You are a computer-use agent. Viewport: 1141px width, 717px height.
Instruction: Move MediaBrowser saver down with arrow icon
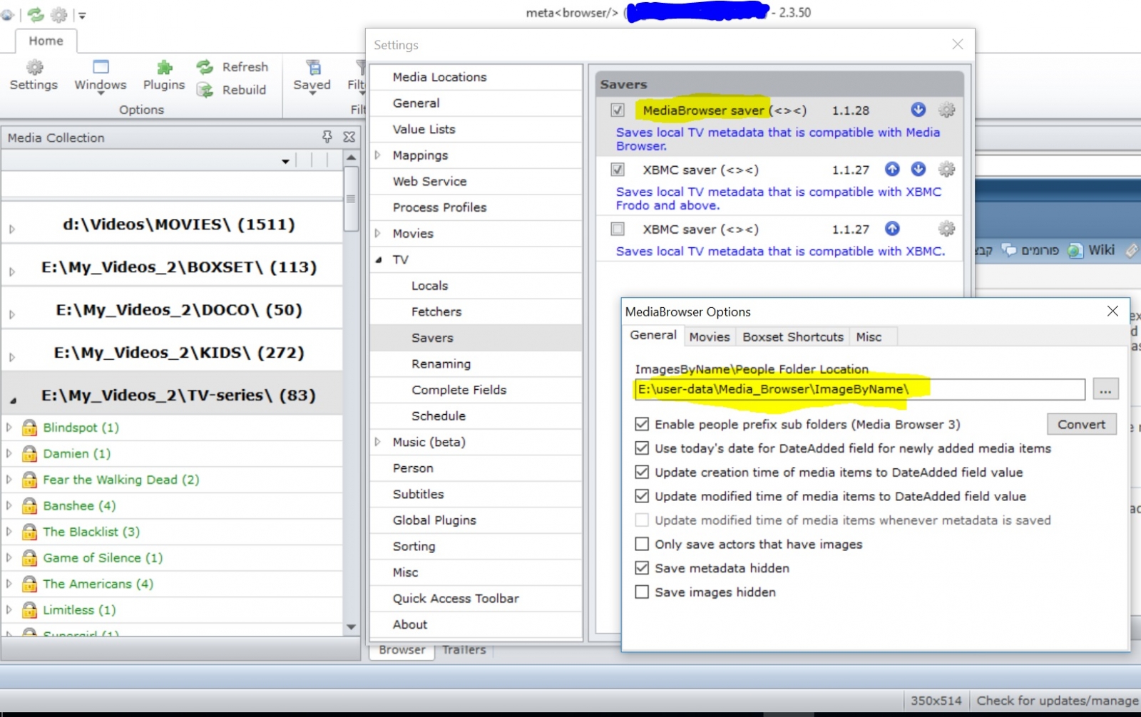coord(919,110)
